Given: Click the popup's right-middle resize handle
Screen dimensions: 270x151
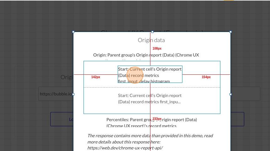Looking at the screenshot, I should [x=230, y=94].
